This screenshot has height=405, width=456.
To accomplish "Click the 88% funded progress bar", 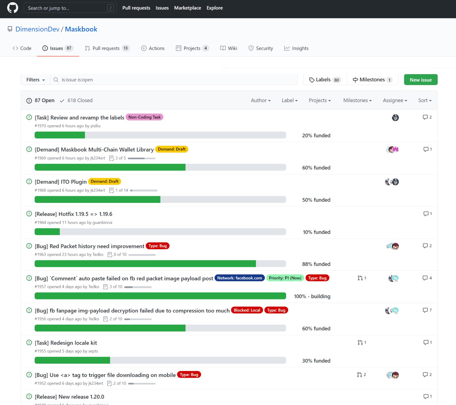I will click(x=160, y=264).
